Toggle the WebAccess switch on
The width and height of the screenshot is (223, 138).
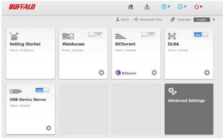coord(95,35)
